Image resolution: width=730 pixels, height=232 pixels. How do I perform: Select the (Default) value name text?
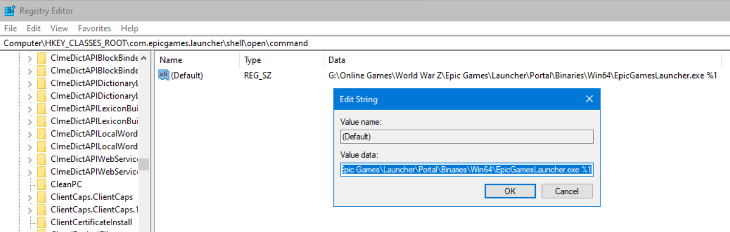187,75
